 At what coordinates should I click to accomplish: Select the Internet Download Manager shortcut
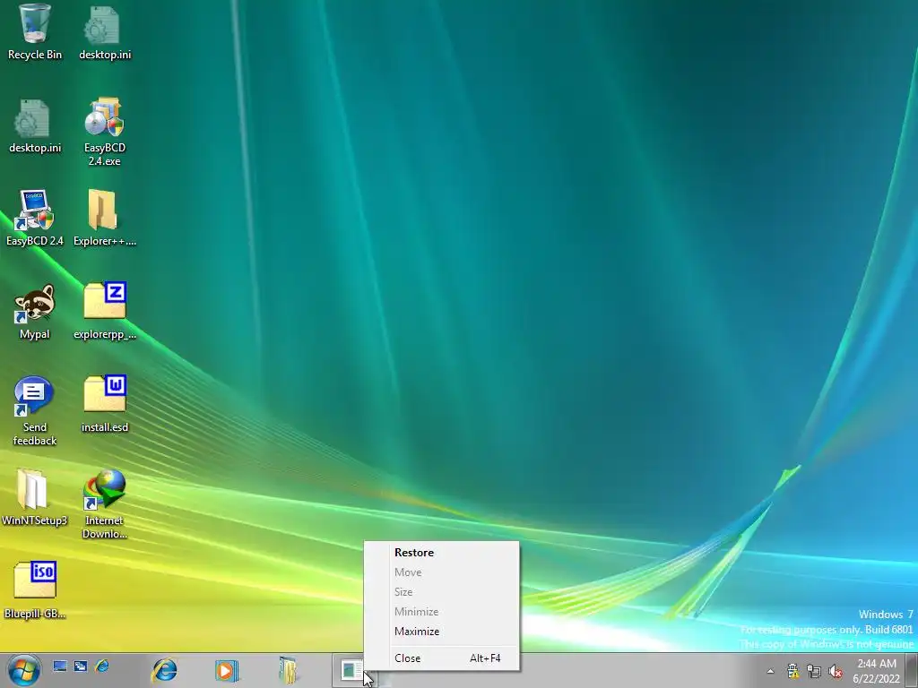(105, 504)
